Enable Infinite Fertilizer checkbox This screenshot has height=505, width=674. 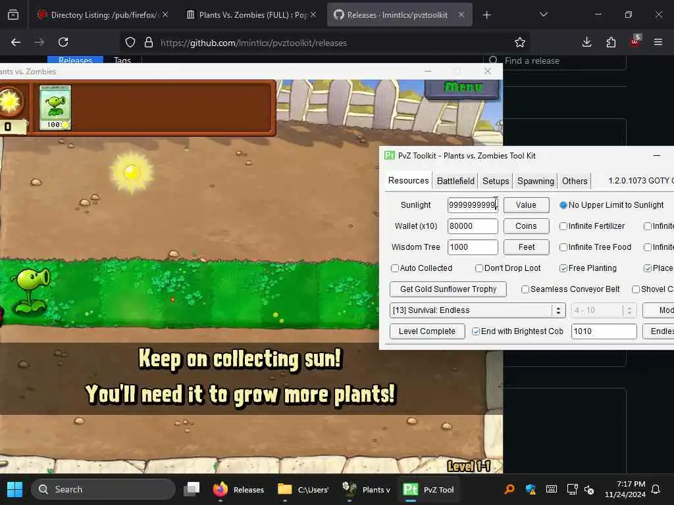[x=592, y=226]
